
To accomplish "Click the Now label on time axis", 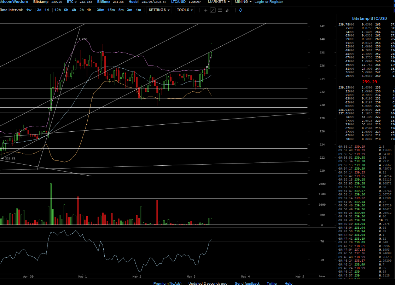I will click(x=322, y=277).
